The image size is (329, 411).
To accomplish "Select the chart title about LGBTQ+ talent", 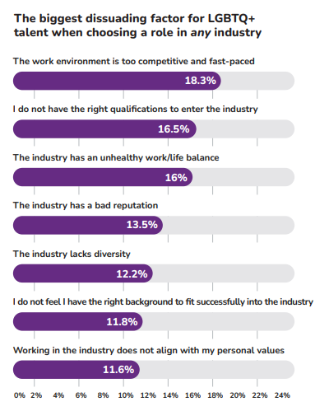I will click(137, 26).
